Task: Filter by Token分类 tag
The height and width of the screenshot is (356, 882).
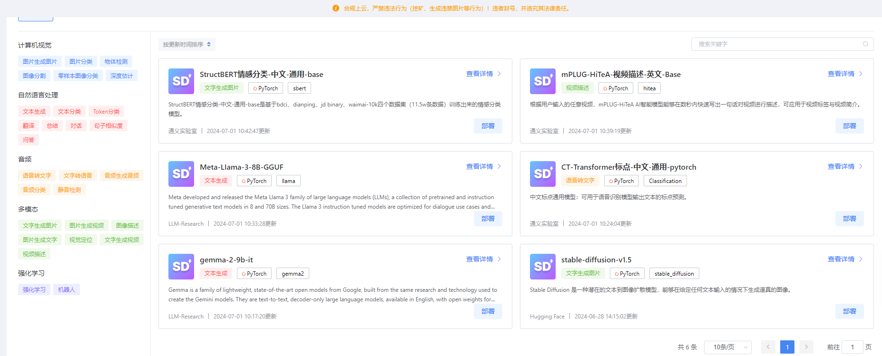Action: point(106,111)
